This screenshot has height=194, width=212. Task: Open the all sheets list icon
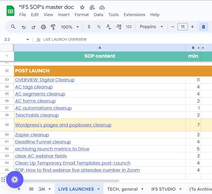31,189
